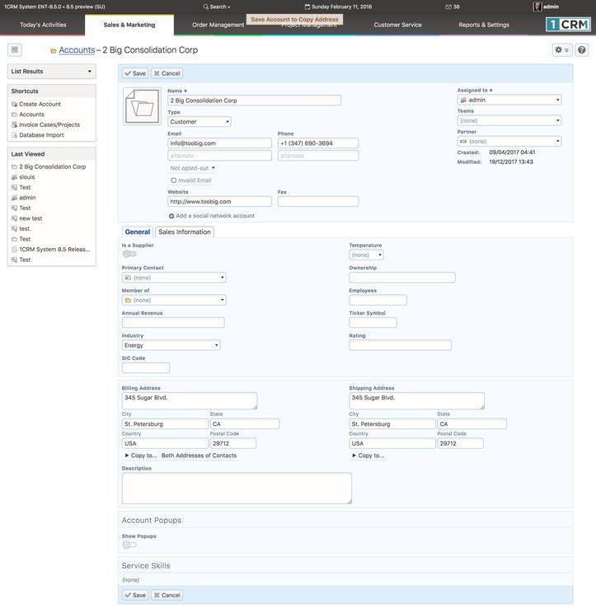Screen dimensions: 596x608
Task: Click the Description text area
Action: (x=237, y=489)
